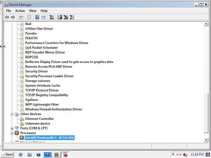This screenshot has width=211, height=158.
Task: Click the Update driver software toolbar icon
Action: click(60, 17)
